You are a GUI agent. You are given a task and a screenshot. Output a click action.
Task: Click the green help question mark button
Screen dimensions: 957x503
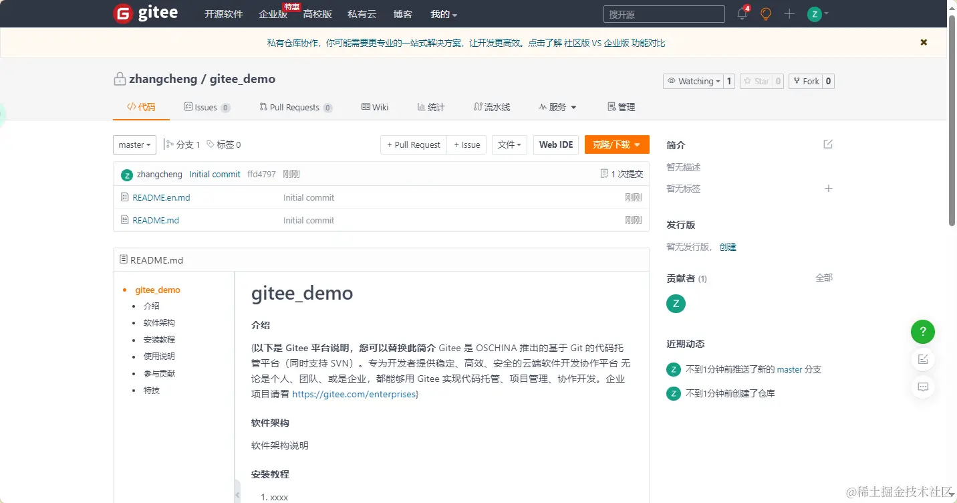pos(923,331)
